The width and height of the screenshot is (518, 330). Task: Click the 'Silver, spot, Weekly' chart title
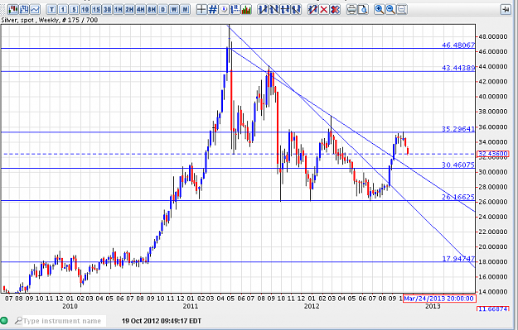pos(50,20)
